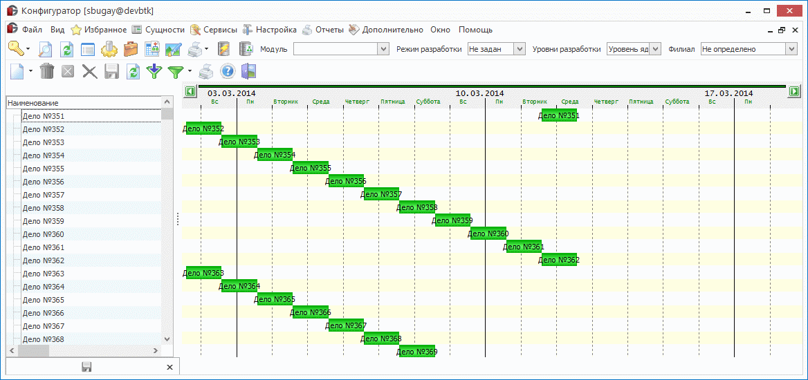The width and height of the screenshot is (808, 380).
Task: Click the brown briefcase icon
Action: 131,49
